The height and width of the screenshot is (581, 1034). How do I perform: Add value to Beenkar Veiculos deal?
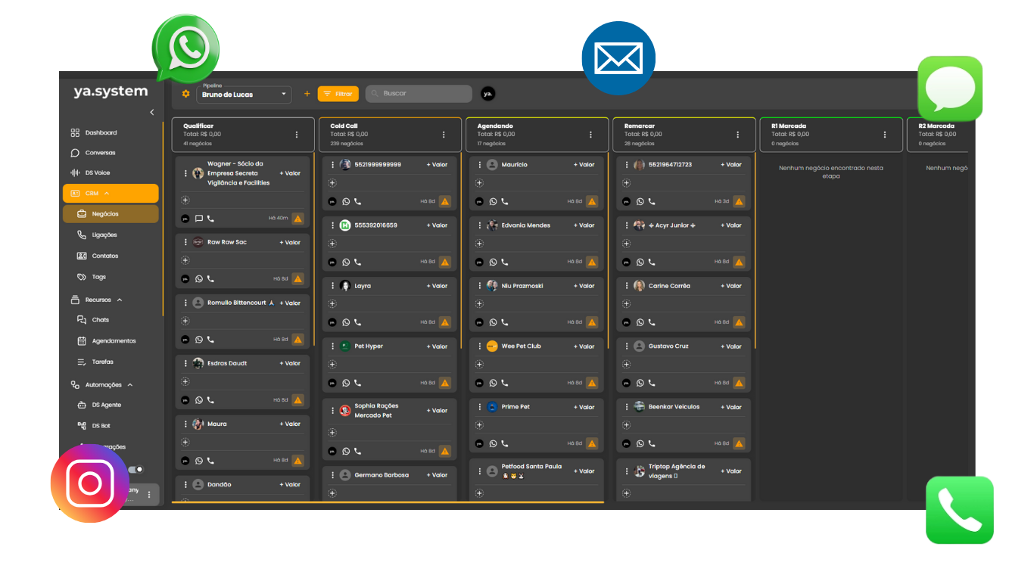[x=730, y=407]
